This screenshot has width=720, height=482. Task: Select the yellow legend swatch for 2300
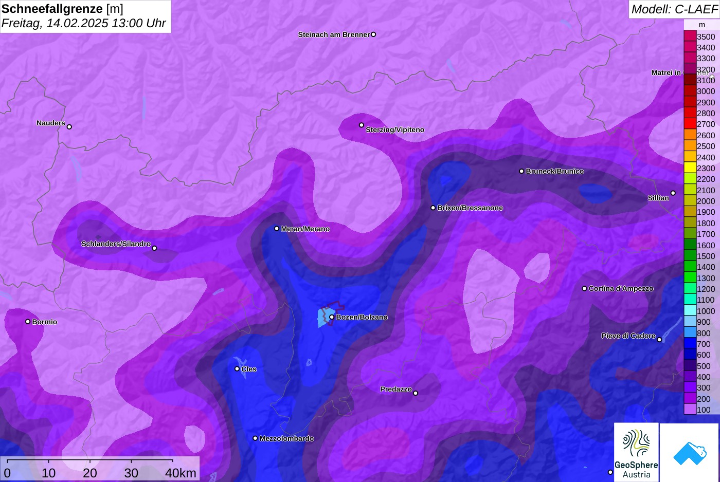tap(690, 168)
